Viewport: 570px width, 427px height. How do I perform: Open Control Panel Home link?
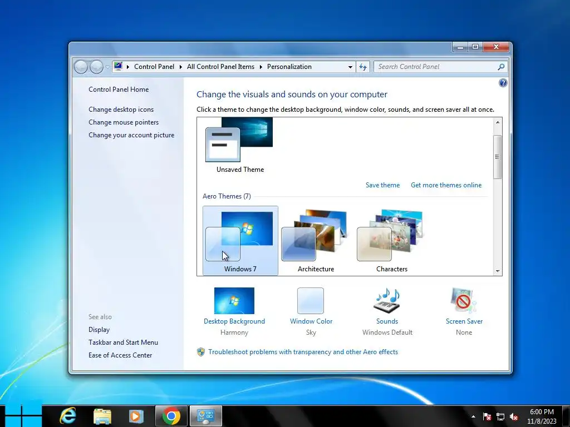pyautogui.click(x=119, y=90)
